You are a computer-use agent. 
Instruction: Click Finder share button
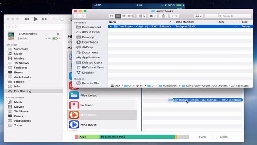[163, 16]
